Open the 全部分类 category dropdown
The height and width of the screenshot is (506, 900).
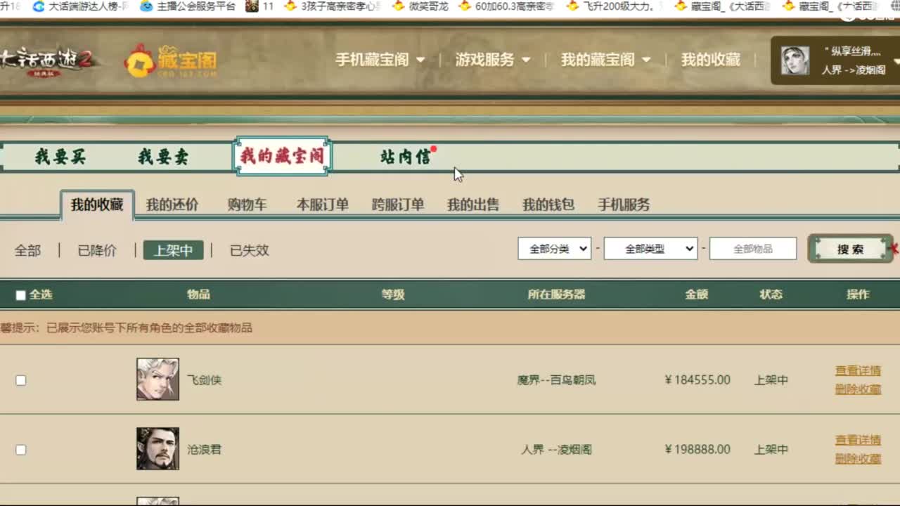point(554,249)
